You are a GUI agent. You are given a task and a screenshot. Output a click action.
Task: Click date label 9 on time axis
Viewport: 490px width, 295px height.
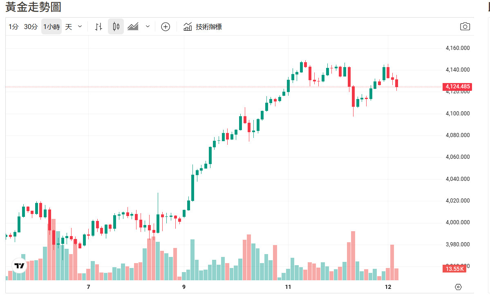coord(183,287)
